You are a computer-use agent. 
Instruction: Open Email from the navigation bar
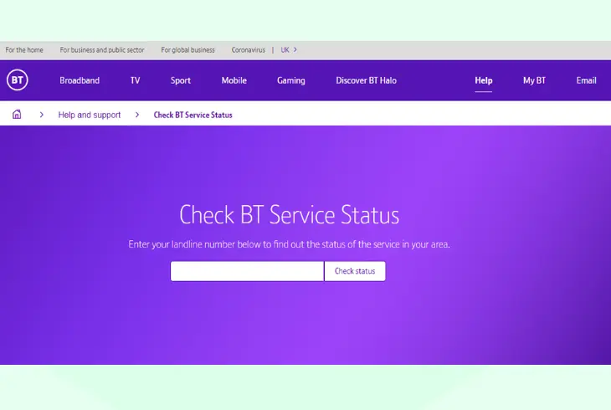tap(586, 80)
